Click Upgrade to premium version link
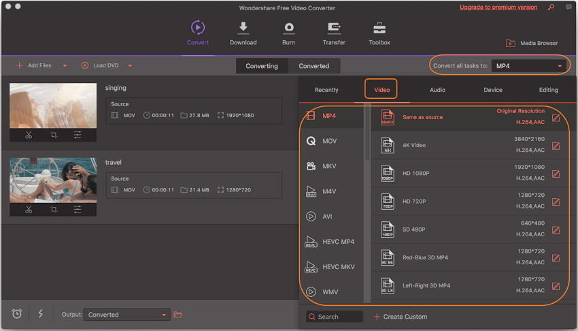 tap(498, 7)
